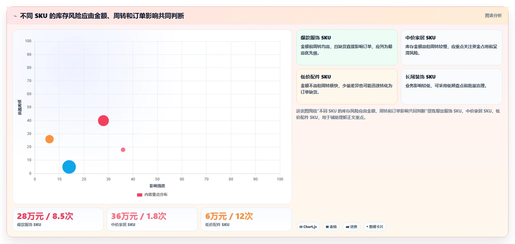Click the large red bubble on the chart

[103, 121]
